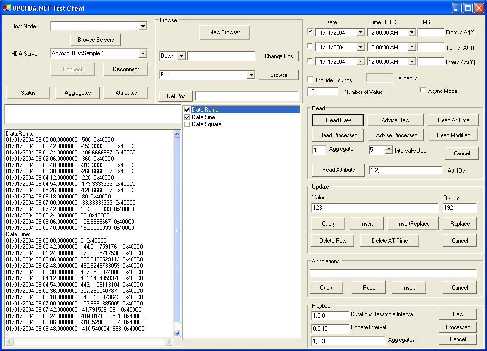Uncheck the Data.Sine item checkbox
Screen dimensions: 487x351
coord(187,117)
